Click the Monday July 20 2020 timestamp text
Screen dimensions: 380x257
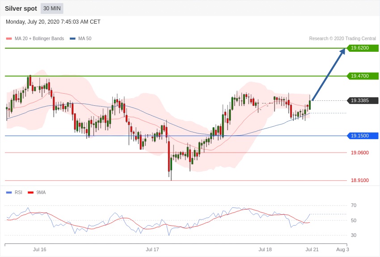click(x=53, y=22)
